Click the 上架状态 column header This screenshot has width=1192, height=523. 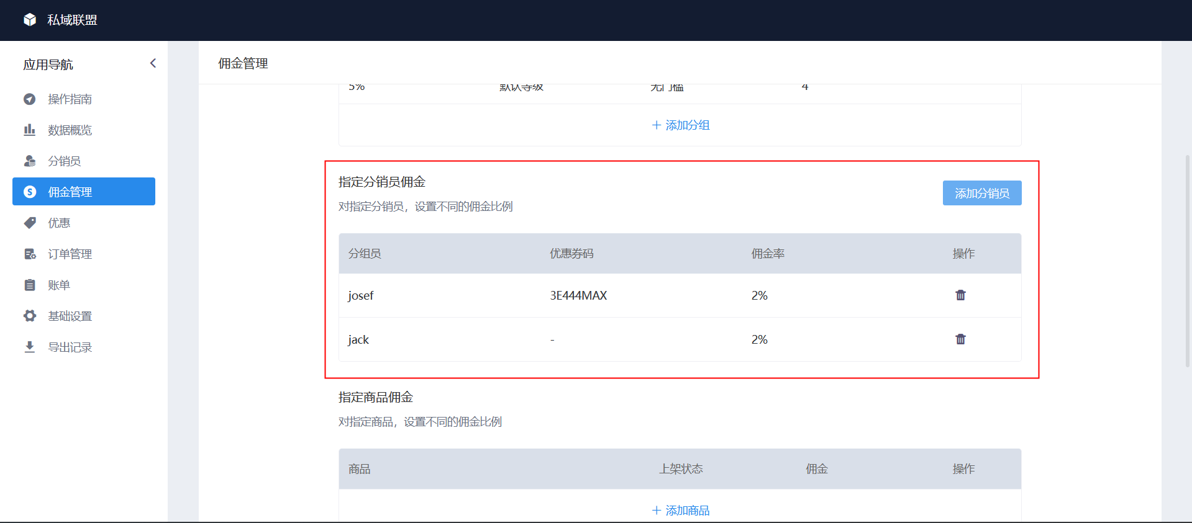pos(681,469)
